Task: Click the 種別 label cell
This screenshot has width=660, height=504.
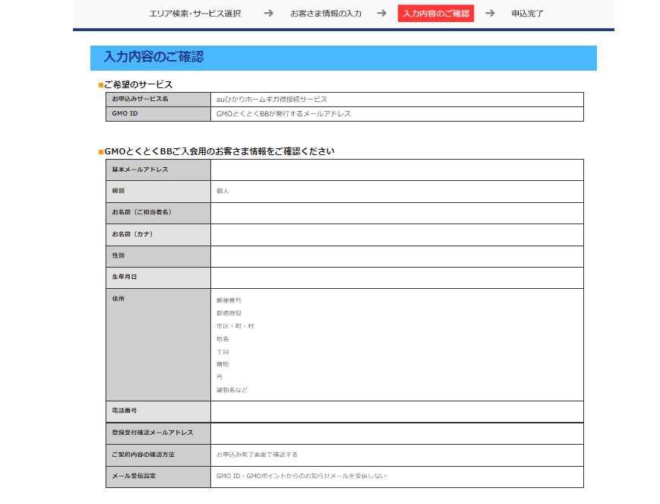Action: coord(158,192)
